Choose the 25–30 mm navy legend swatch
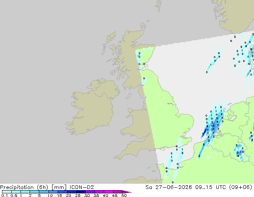This screenshot has width=254, height=197. (81, 192)
